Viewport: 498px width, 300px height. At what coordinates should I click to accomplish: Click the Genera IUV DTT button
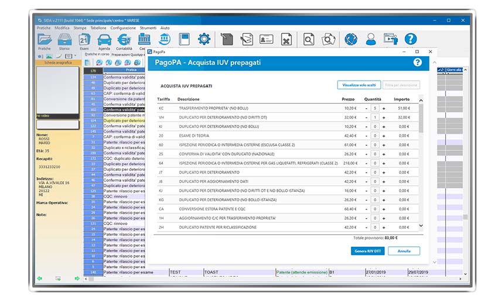click(x=368, y=251)
